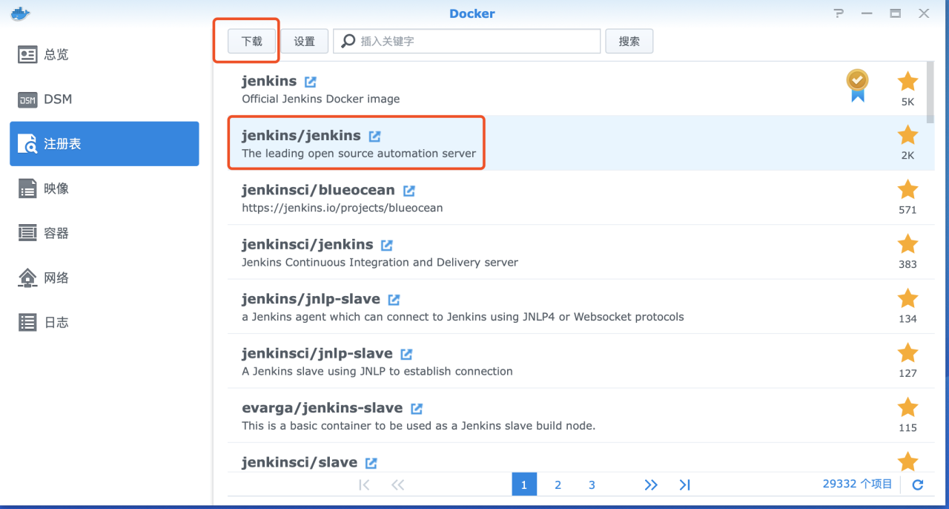Viewport: 949px width, 509px height.
Task: Go to page 1
Action: tap(523, 485)
